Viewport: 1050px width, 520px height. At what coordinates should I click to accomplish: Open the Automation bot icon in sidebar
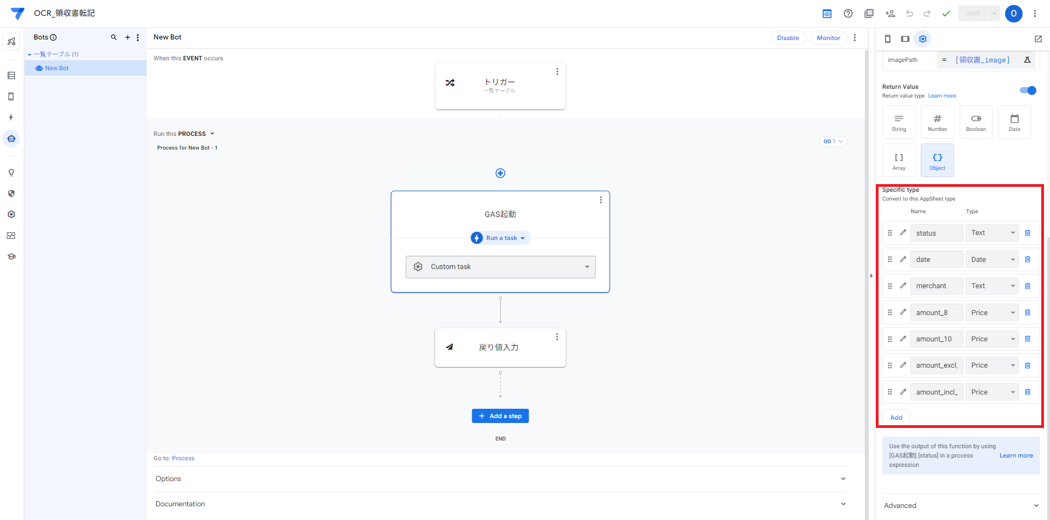(x=11, y=139)
